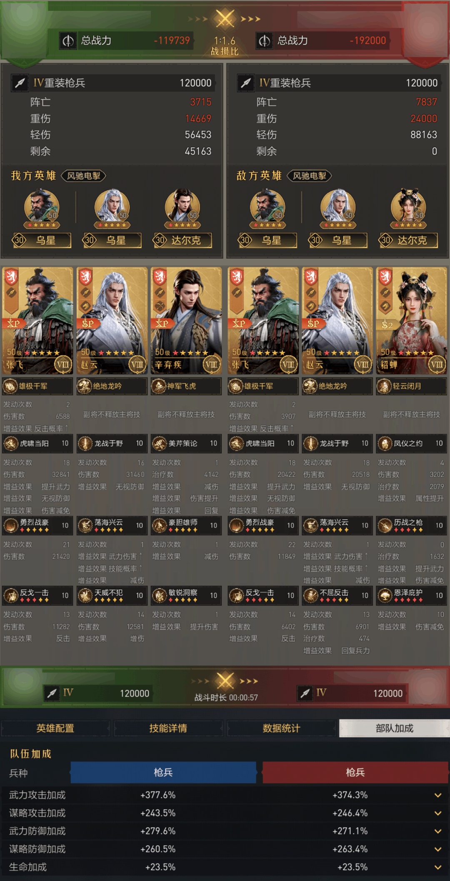Tap the 神军飞虎 skill icon
The width and height of the screenshot is (450, 881).
click(159, 386)
